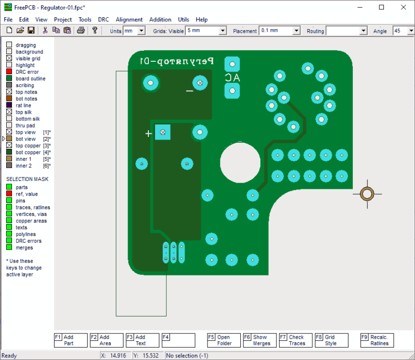
Task: Click the DRC error red color swatch
Action: click(9, 72)
